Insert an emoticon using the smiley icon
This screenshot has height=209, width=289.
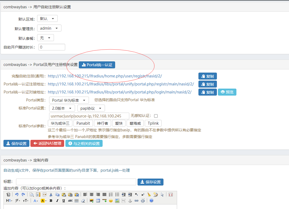click(x=111, y=201)
